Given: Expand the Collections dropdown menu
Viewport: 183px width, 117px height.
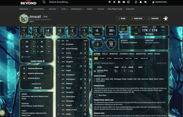Looking at the screenshot, I should (x=25, y=9).
